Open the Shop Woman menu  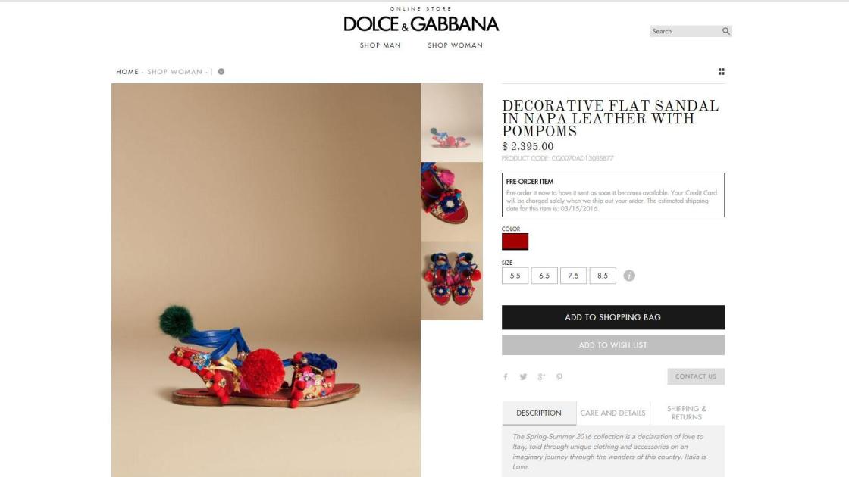(x=456, y=45)
